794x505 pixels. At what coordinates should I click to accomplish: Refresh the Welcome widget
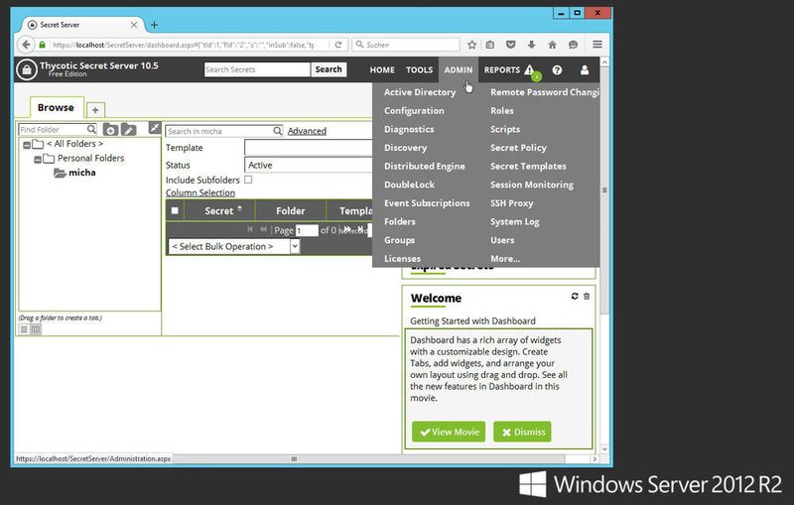pyautogui.click(x=575, y=296)
